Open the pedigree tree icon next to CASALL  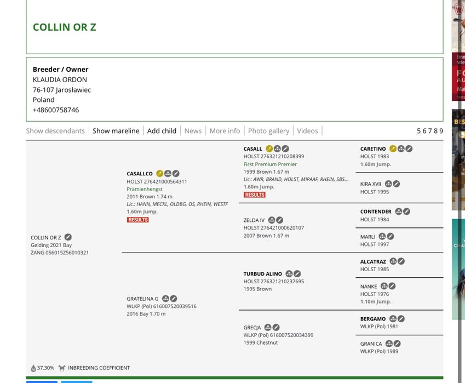[277, 148]
